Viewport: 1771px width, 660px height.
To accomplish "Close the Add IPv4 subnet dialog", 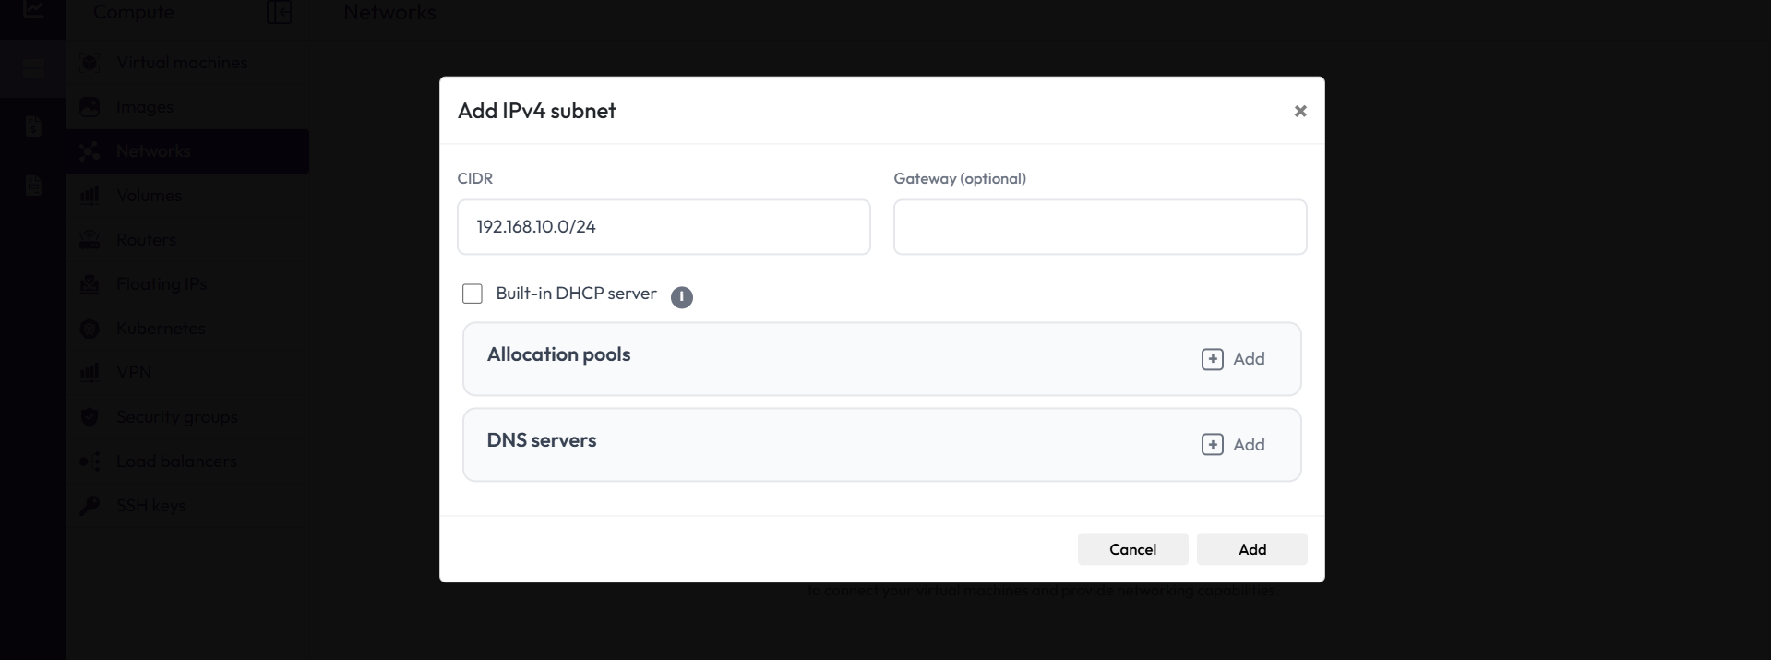I will click(1300, 111).
